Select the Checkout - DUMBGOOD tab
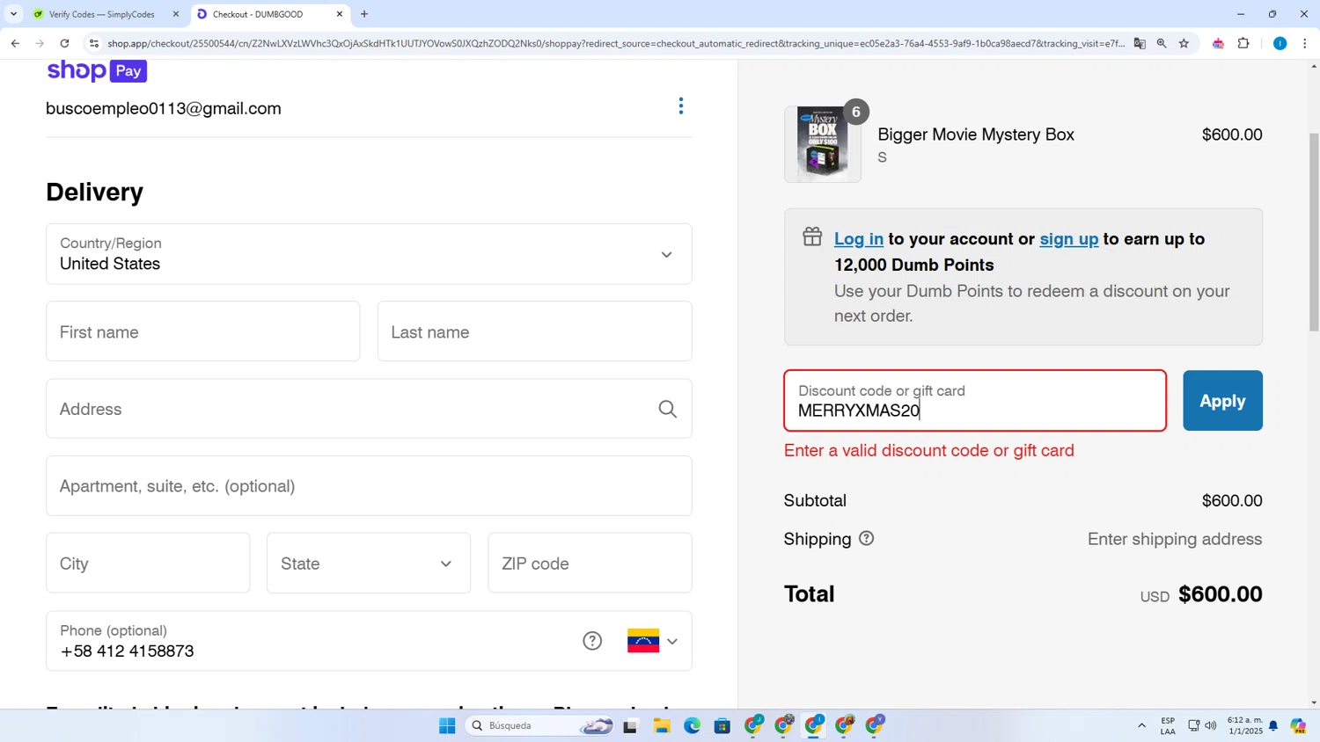This screenshot has height=742, width=1320. pos(258,14)
